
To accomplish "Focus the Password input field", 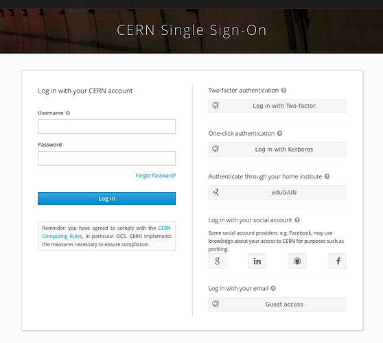I will point(107,158).
